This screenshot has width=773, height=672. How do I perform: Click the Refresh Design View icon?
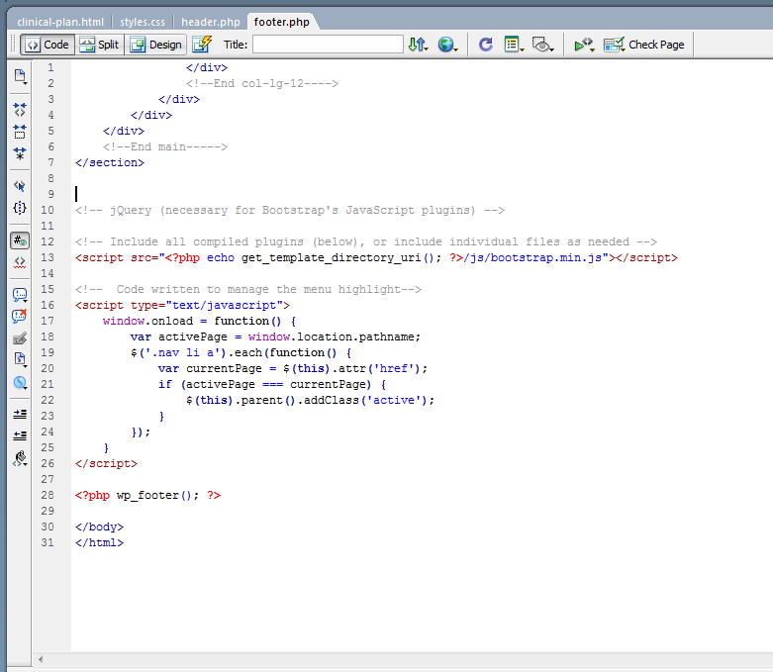pyautogui.click(x=486, y=45)
